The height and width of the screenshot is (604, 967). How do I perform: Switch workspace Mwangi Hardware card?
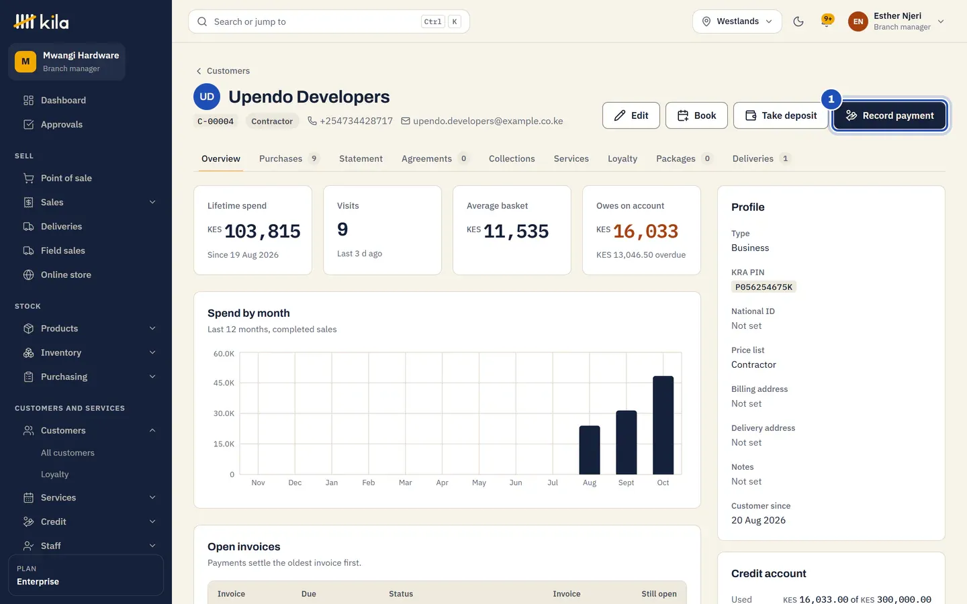67,62
